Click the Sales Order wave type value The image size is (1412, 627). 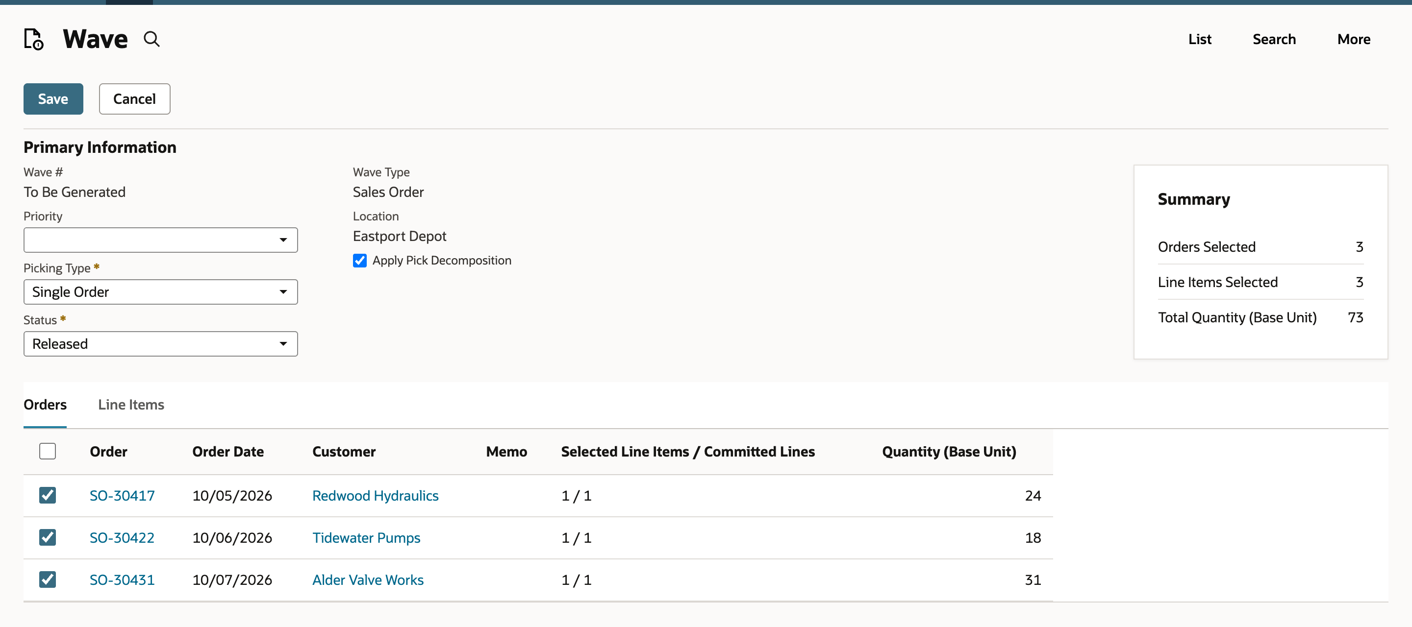coord(388,192)
